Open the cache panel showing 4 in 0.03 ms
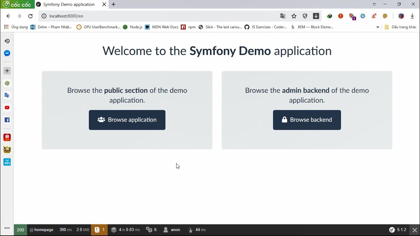This screenshot has height=236, width=420. [125, 230]
